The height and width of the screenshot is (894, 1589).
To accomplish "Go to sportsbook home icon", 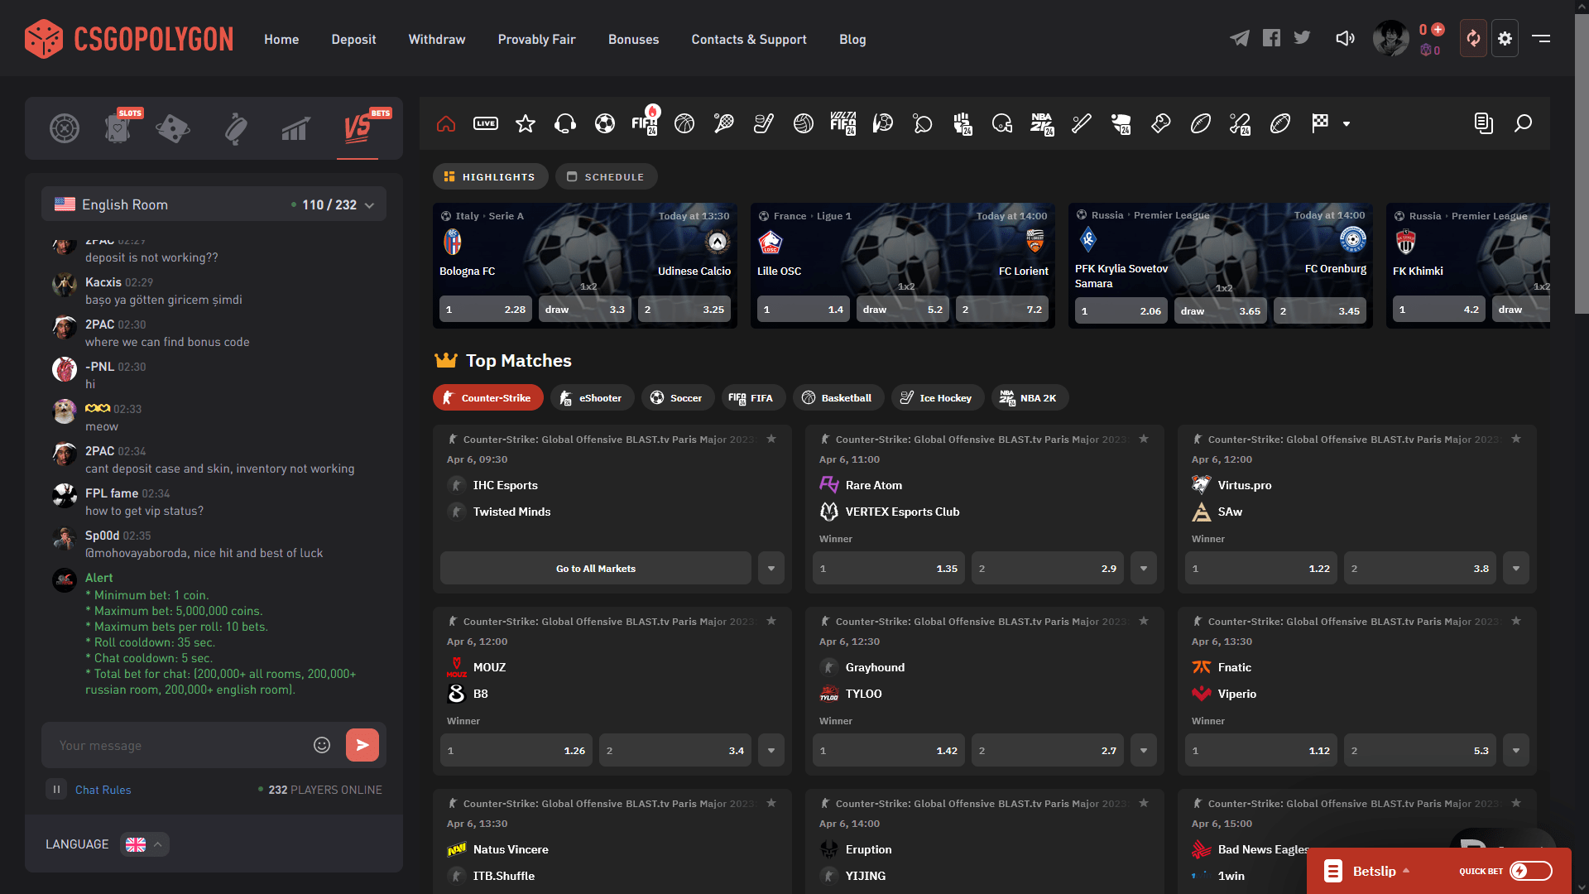I will pos(446,123).
